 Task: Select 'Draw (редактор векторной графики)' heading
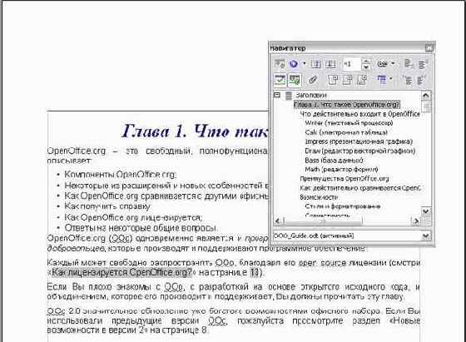[x=359, y=151]
